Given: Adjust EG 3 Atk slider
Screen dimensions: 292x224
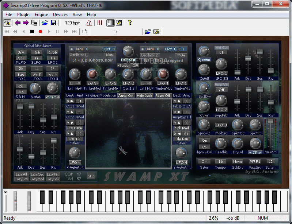Looking at the screenshot, I should (x=20, y=107).
